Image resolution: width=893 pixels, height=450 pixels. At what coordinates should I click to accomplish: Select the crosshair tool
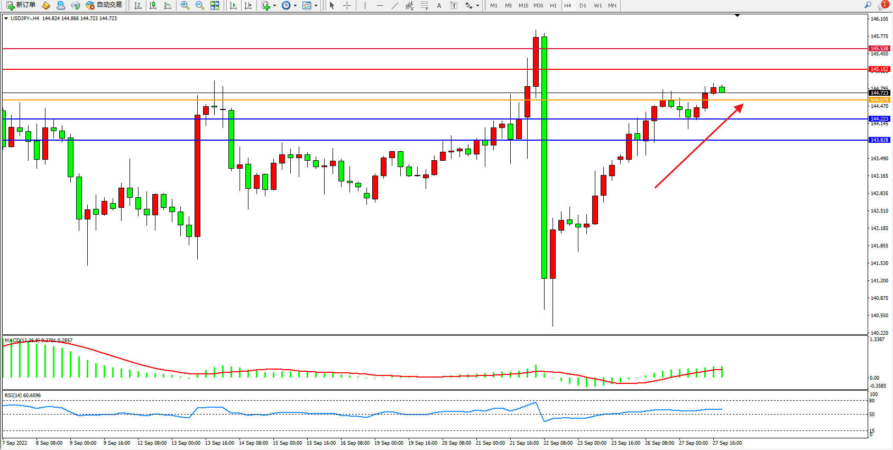tap(347, 5)
